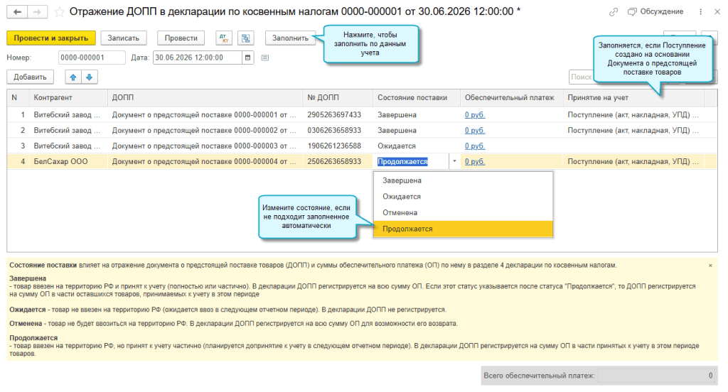Select document 0000-000001 cell in ДОПП column

205,114
